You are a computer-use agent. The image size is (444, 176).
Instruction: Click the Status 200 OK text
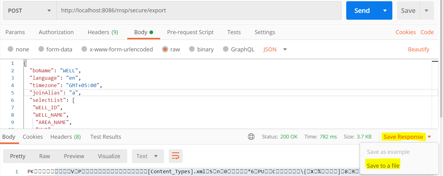279,137
